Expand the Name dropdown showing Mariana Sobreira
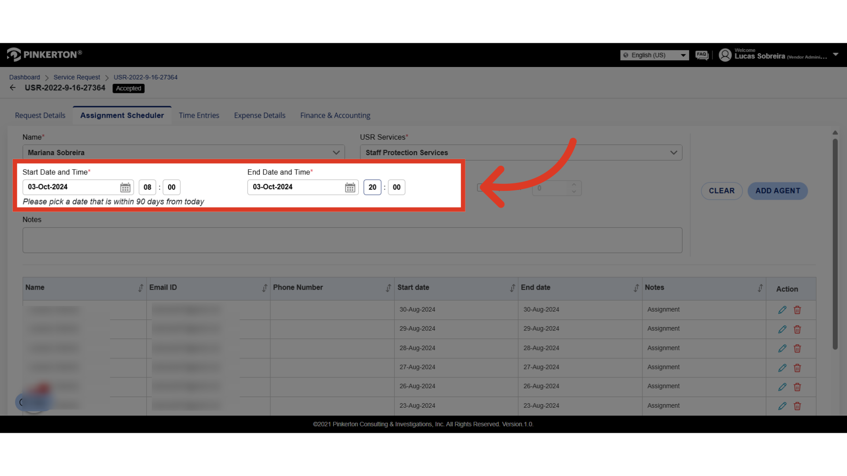847x476 pixels. (336, 152)
